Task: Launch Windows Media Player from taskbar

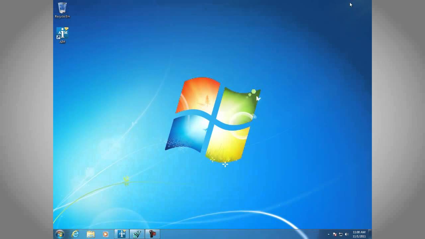Action: pos(106,234)
